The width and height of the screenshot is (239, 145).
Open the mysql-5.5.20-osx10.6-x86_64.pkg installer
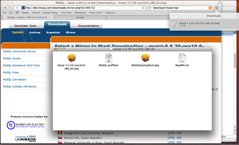pyautogui.click(x=71, y=58)
